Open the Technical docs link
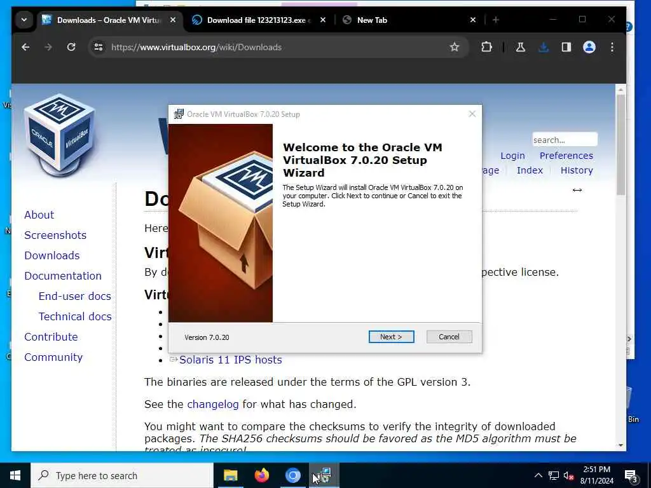This screenshot has height=488, width=651. point(75,316)
